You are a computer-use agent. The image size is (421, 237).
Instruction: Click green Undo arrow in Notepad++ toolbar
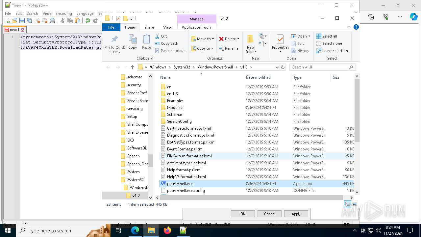(88, 21)
